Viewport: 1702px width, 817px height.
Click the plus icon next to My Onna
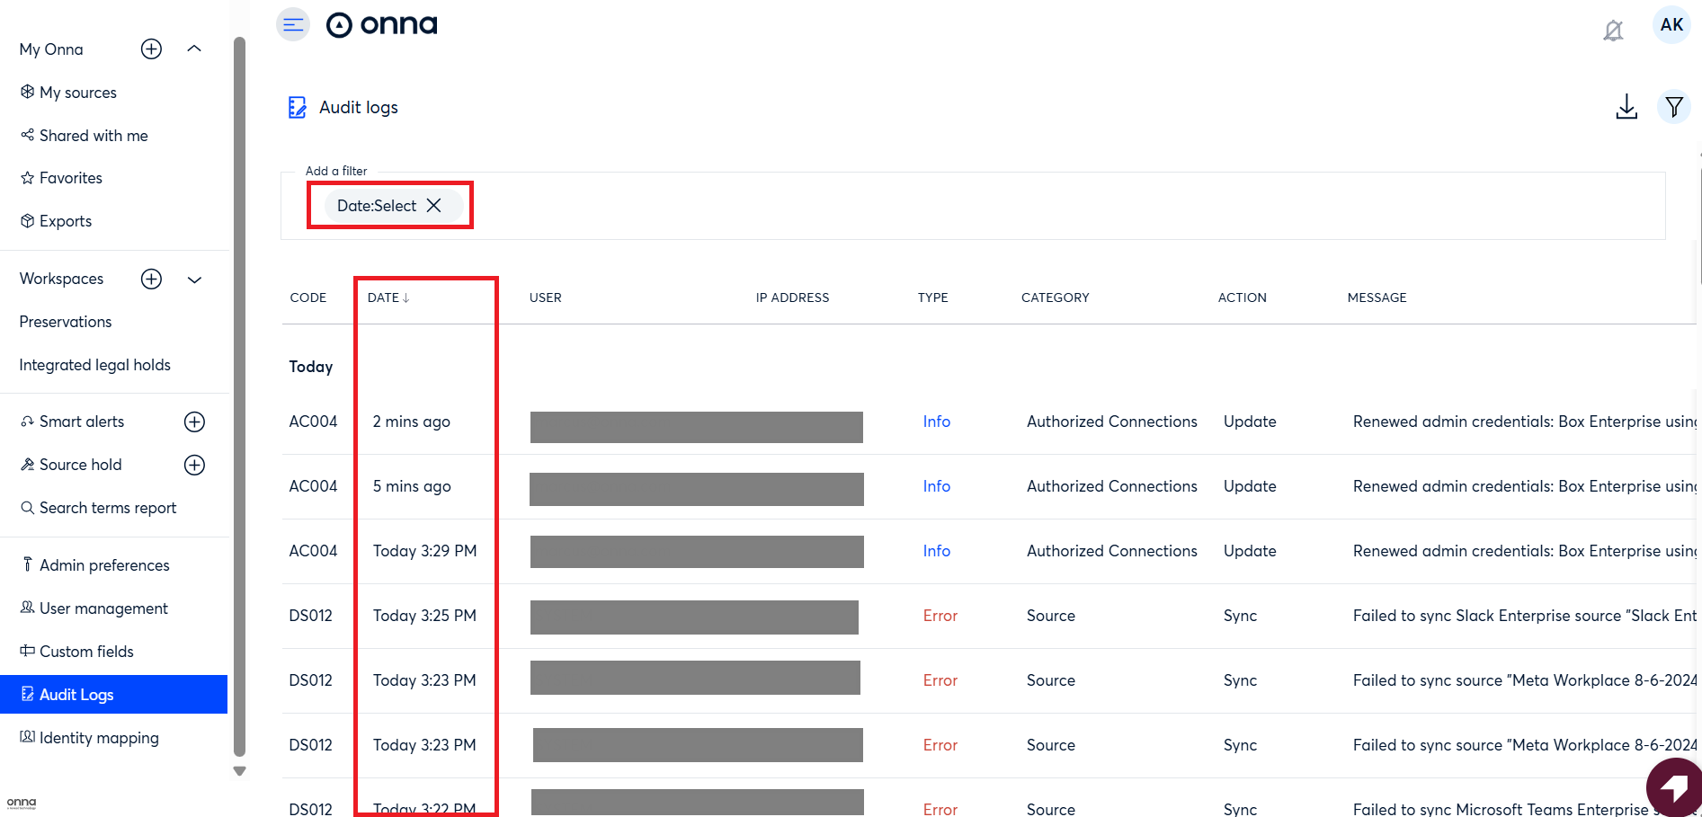tap(151, 49)
